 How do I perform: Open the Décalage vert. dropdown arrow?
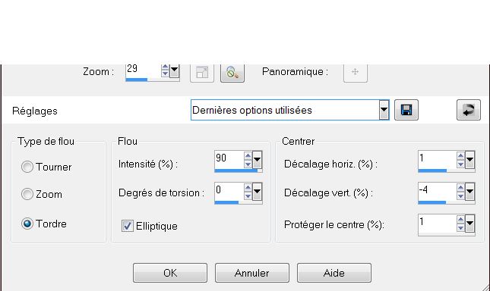[470, 191]
